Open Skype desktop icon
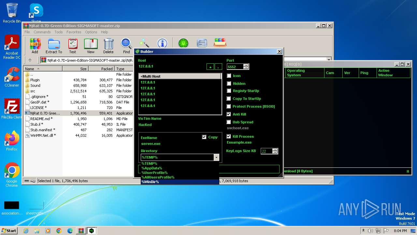Viewport: 417px width, 235px height. coord(36,13)
